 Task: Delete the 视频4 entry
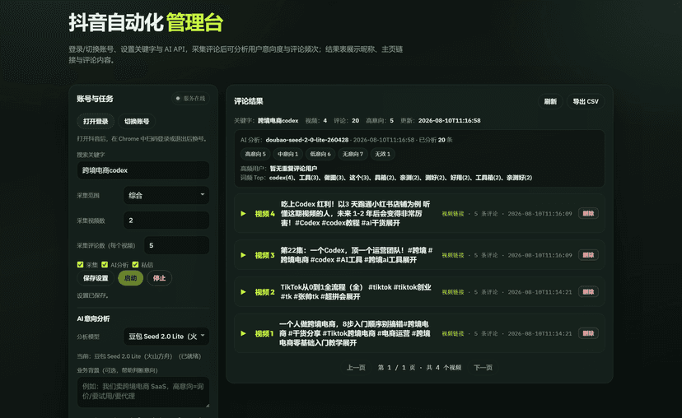[x=588, y=213]
